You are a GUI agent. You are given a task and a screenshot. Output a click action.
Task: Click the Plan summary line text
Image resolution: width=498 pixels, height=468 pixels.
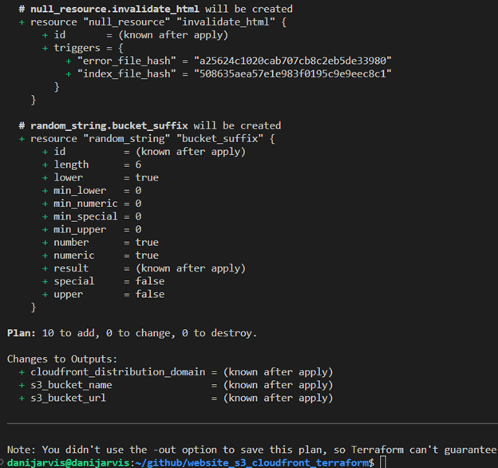click(x=132, y=333)
